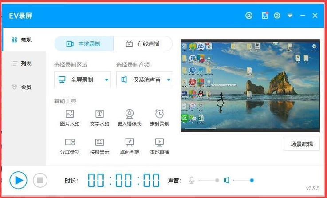The height and width of the screenshot is (198, 327).
Task: Close the EV录屏 window
Action: [x=315, y=16]
